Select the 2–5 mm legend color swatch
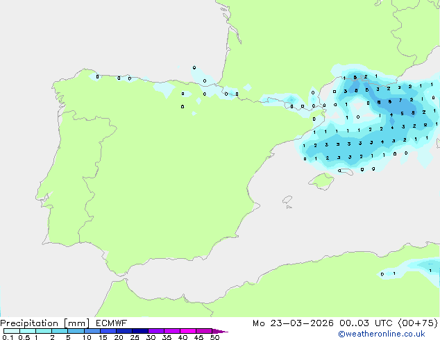This screenshot has height=340, width=440. (60, 331)
